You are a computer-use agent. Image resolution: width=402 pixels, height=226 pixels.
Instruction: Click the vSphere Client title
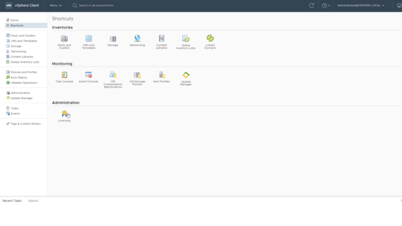(x=27, y=5)
